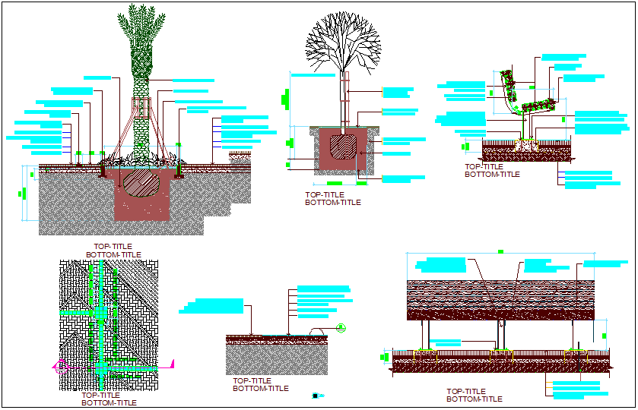Select the large cyan annotation left of pavement section
The image size is (638, 410).
tap(214, 306)
